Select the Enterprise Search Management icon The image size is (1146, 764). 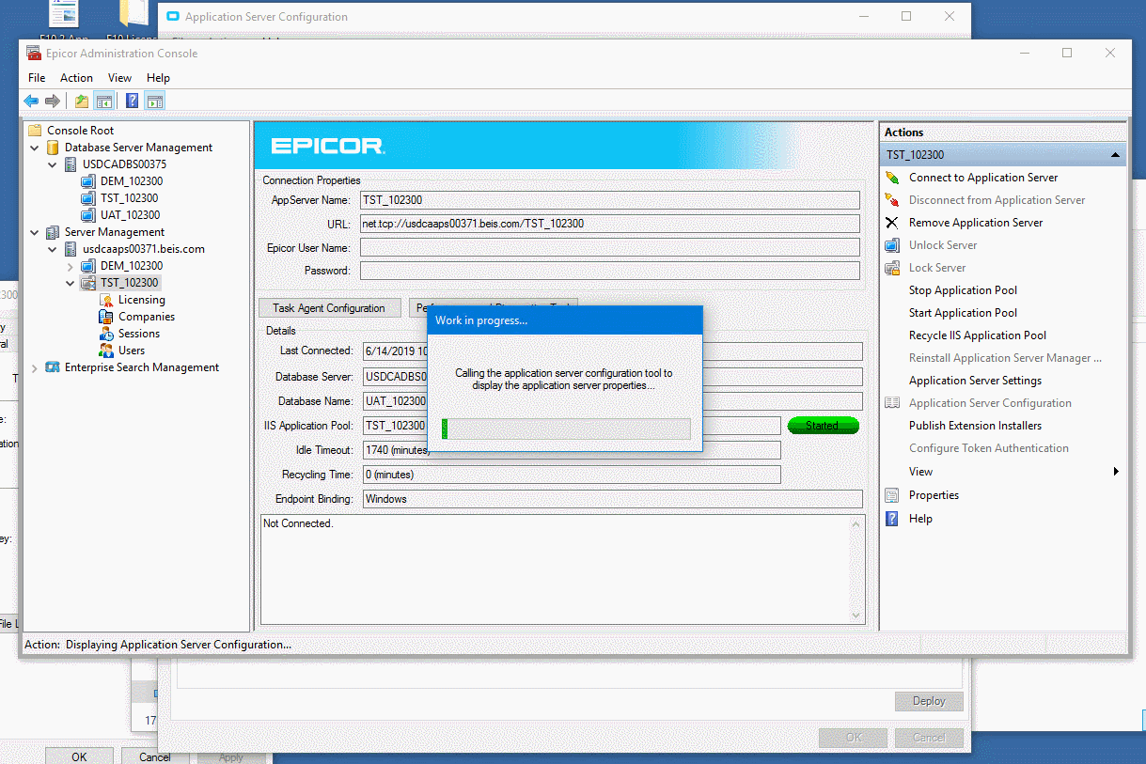[x=53, y=367]
